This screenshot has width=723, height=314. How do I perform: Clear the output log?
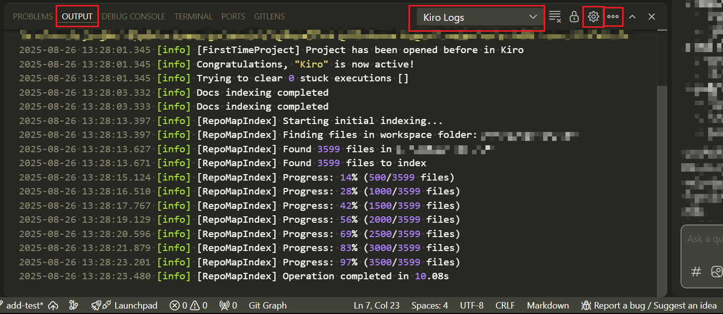pos(555,17)
